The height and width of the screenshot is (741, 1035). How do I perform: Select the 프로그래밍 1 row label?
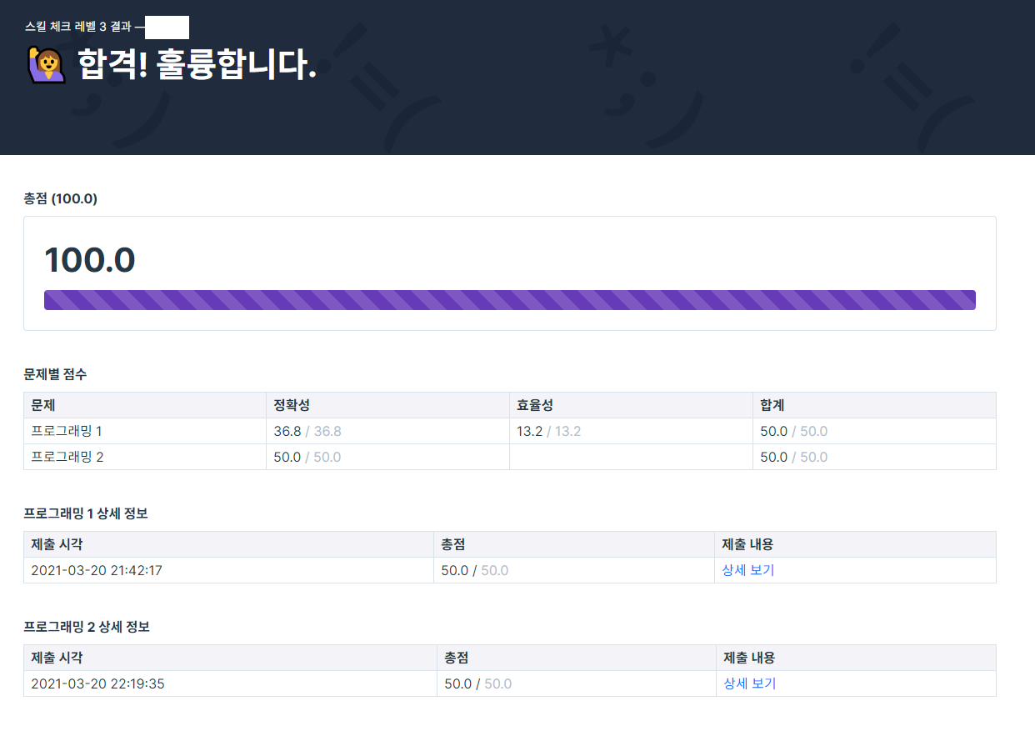(x=67, y=431)
